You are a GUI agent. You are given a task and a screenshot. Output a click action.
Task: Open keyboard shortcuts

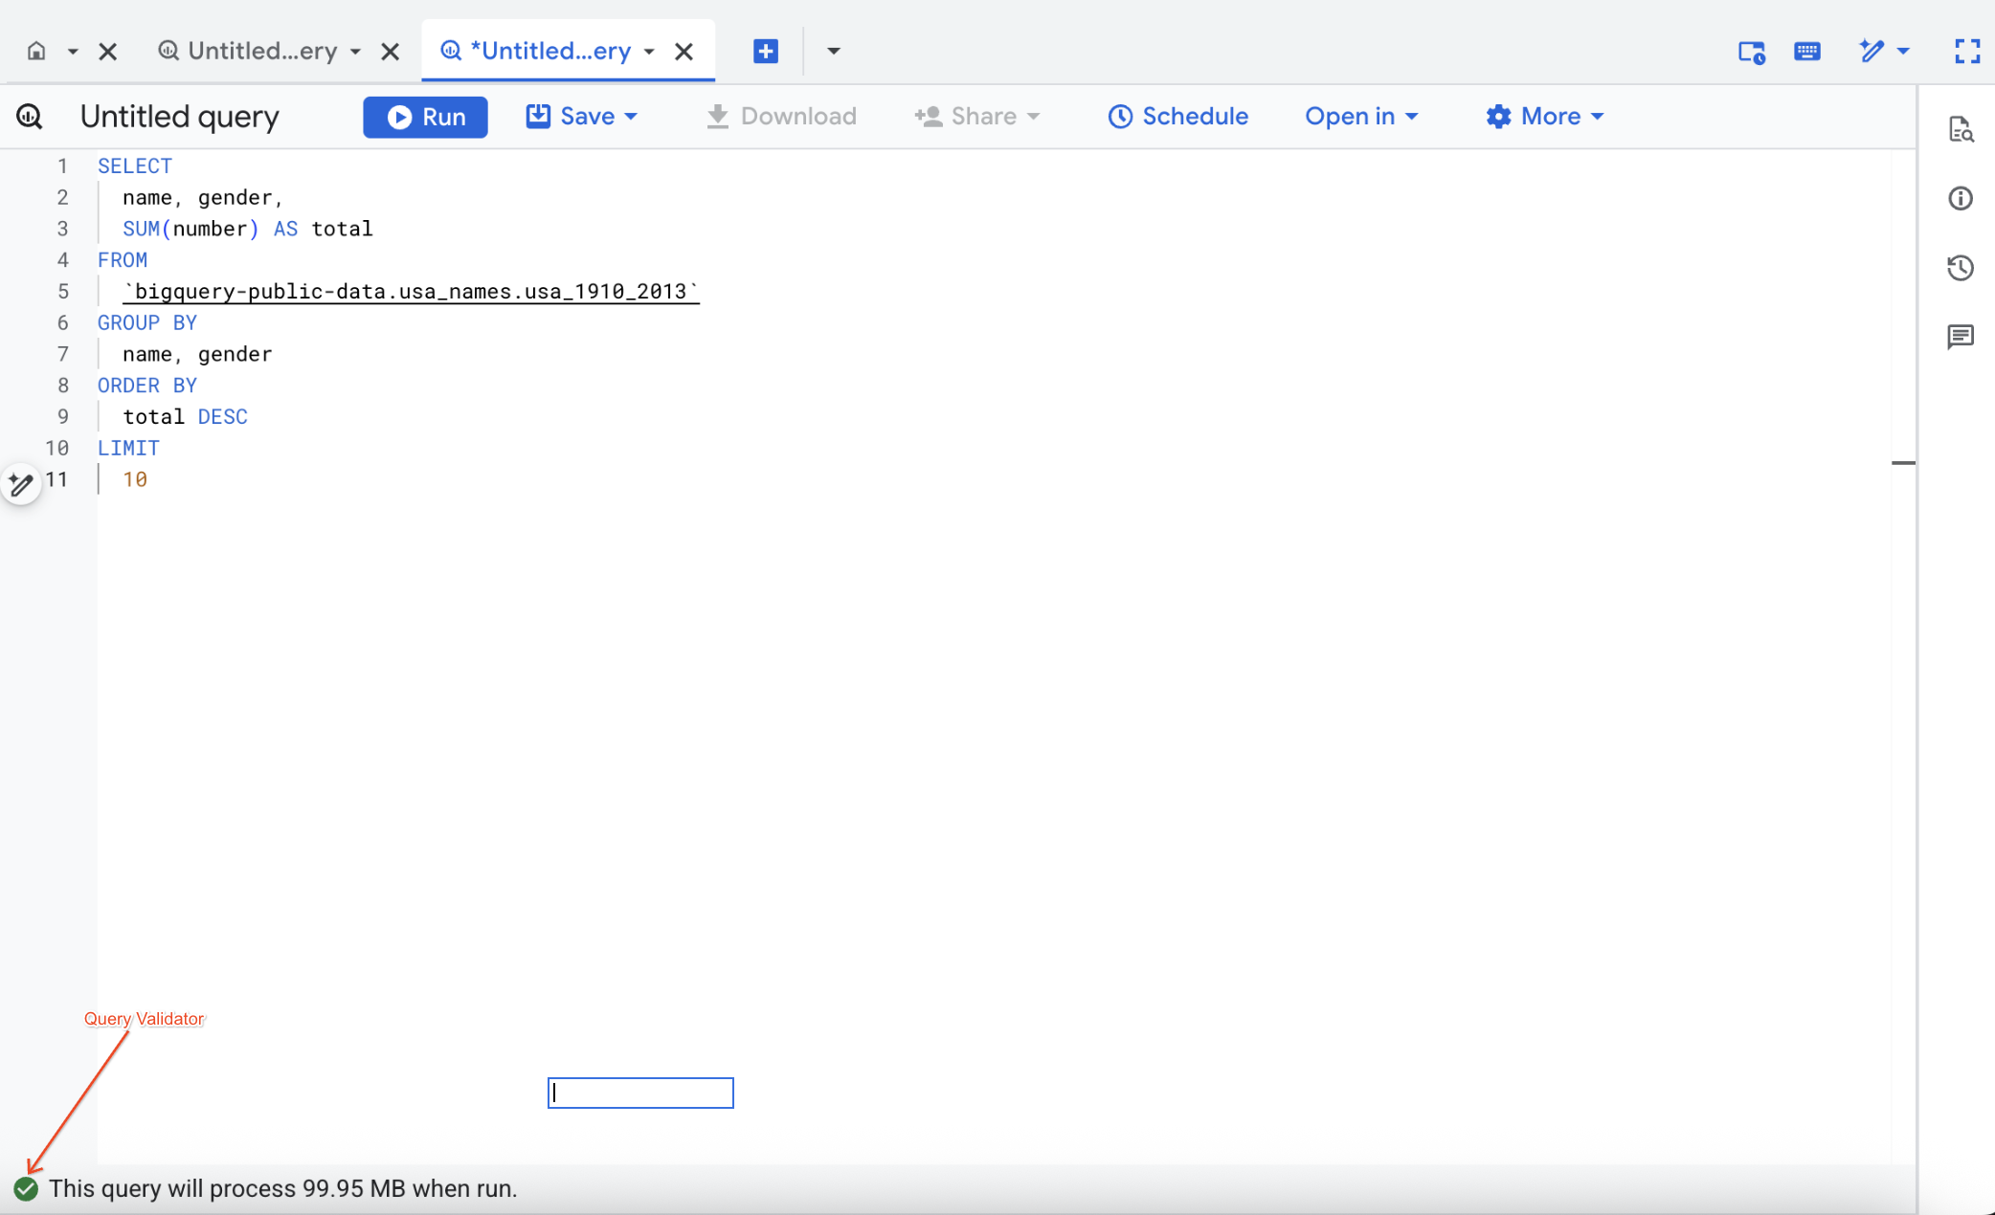click(1808, 52)
